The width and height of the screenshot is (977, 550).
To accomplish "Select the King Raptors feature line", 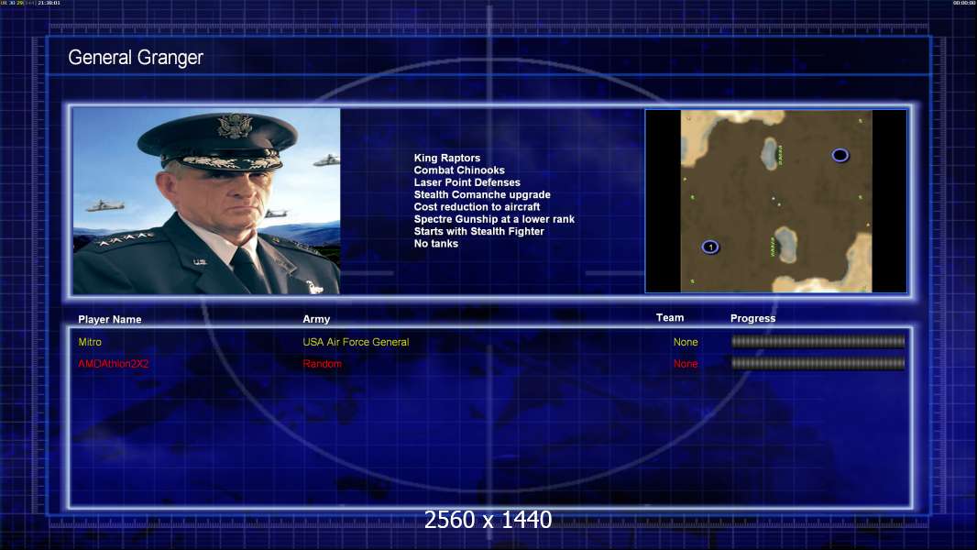I will coord(446,159).
